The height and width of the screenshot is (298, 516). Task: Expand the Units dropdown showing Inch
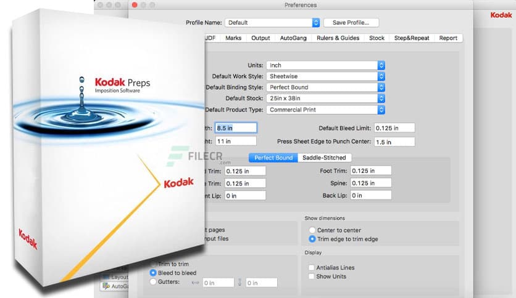(x=326, y=65)
